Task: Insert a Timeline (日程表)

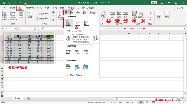Action: coord(141,15)
